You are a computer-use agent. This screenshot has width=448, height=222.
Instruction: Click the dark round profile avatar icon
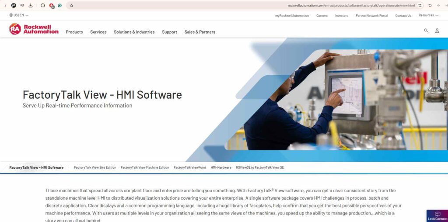tap(14, 5)
